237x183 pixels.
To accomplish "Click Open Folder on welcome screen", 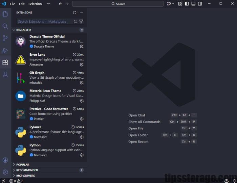I will (x=138, y=135).
